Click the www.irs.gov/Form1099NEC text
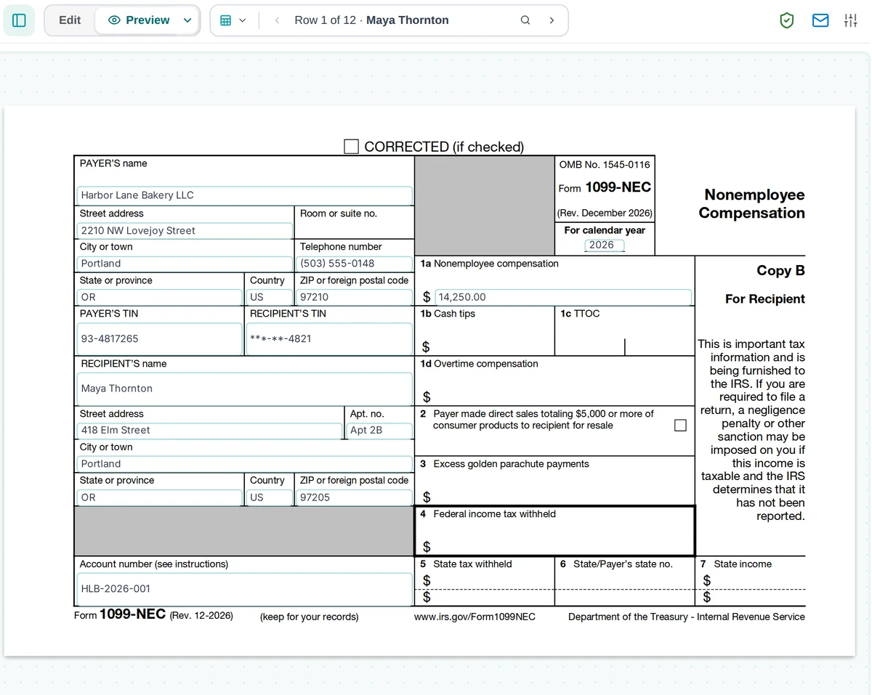 (x=475, y=617)
